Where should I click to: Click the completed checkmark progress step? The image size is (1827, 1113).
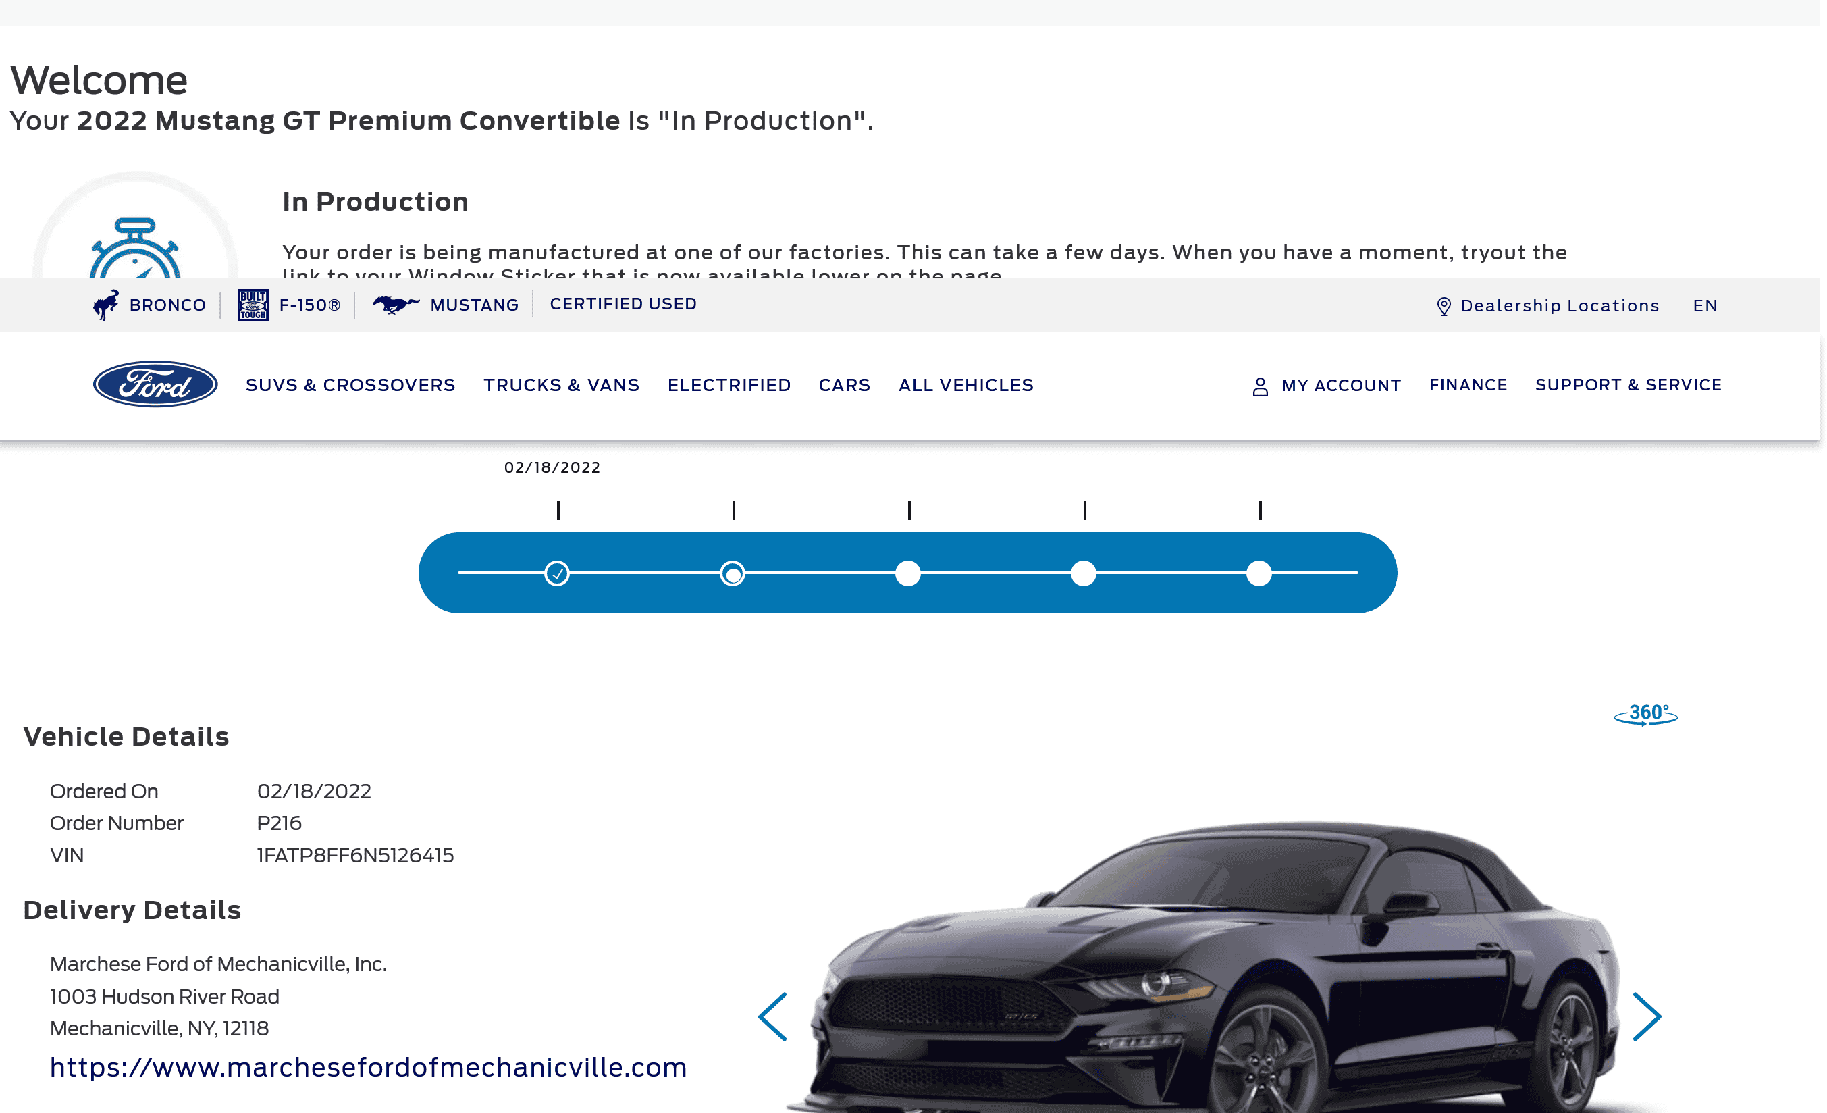[x=557, y=573]
